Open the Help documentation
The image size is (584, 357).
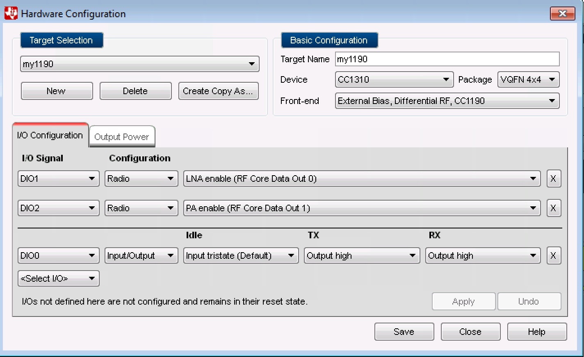pyautogui.click(x=536, y=332)
